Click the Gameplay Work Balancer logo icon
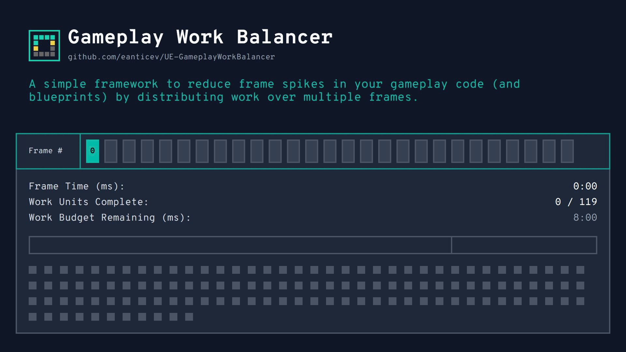This screenshot has height=352, width=626. point(44,46)
